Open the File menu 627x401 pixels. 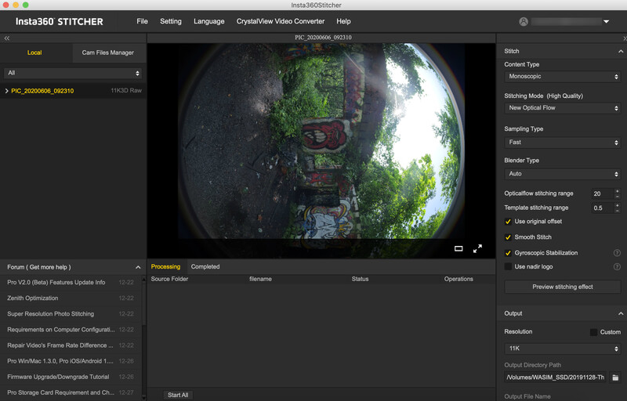[x=142, y=22]
